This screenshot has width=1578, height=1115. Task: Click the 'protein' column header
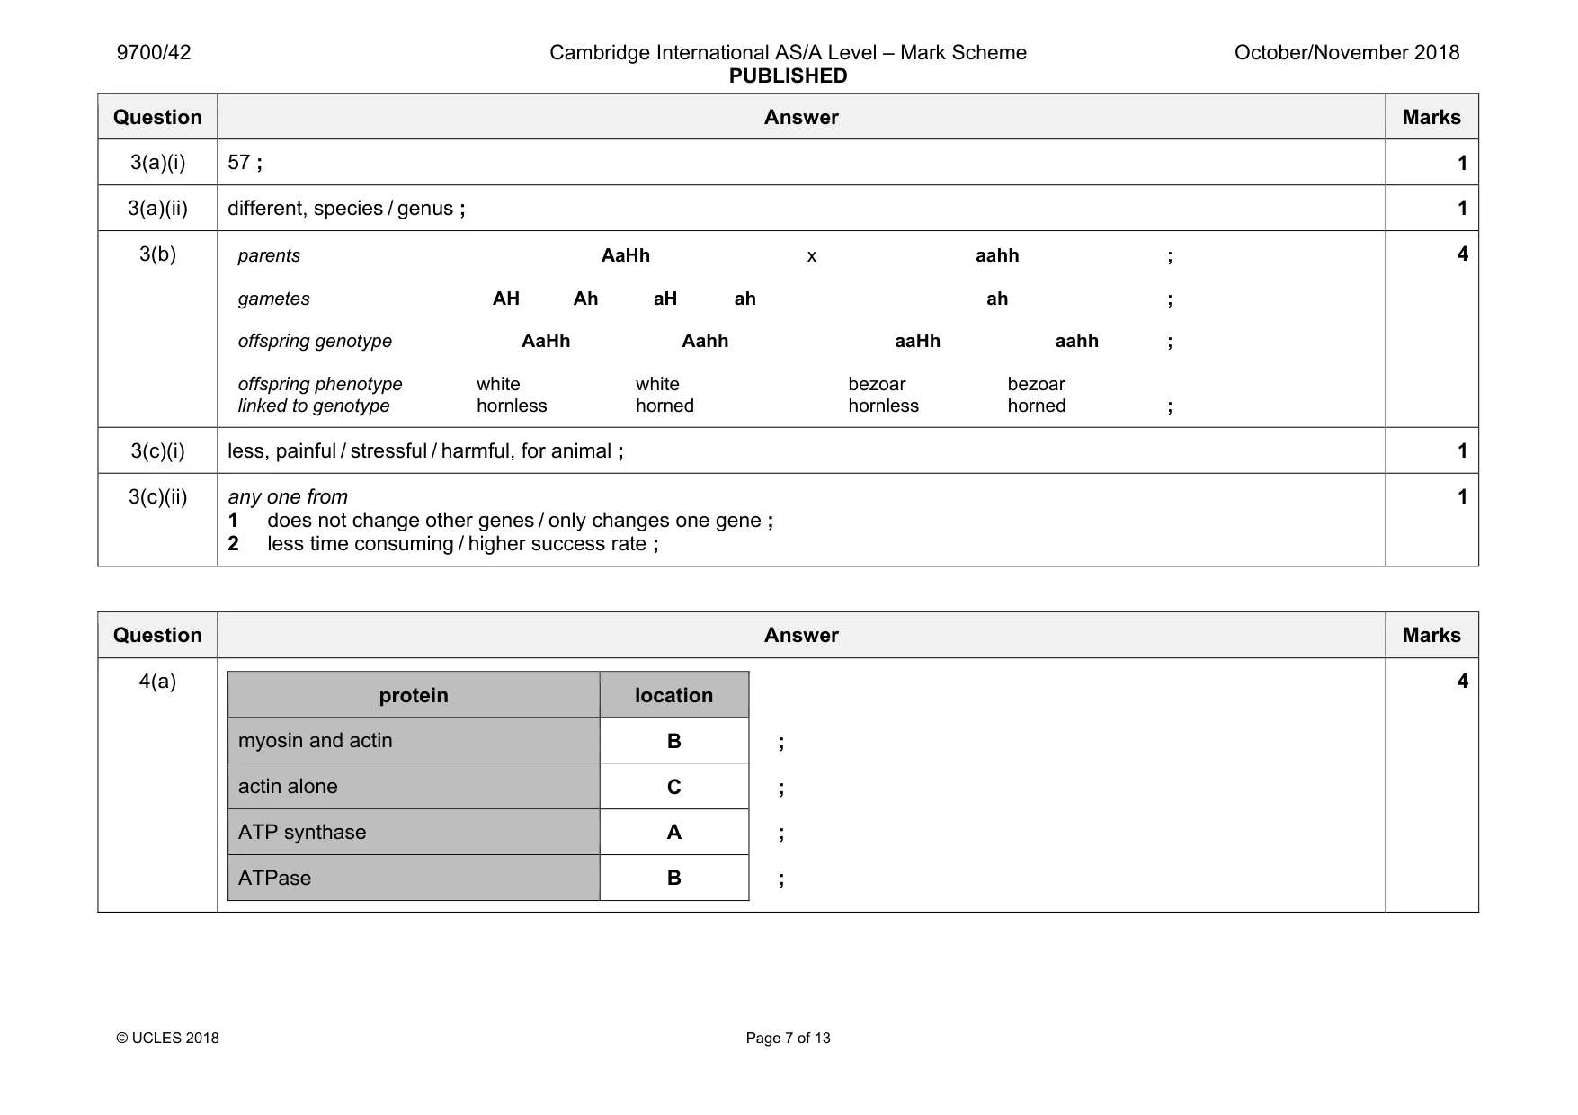(414, 695)
